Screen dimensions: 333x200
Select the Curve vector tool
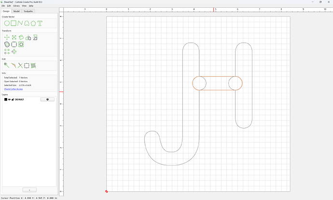27,23
